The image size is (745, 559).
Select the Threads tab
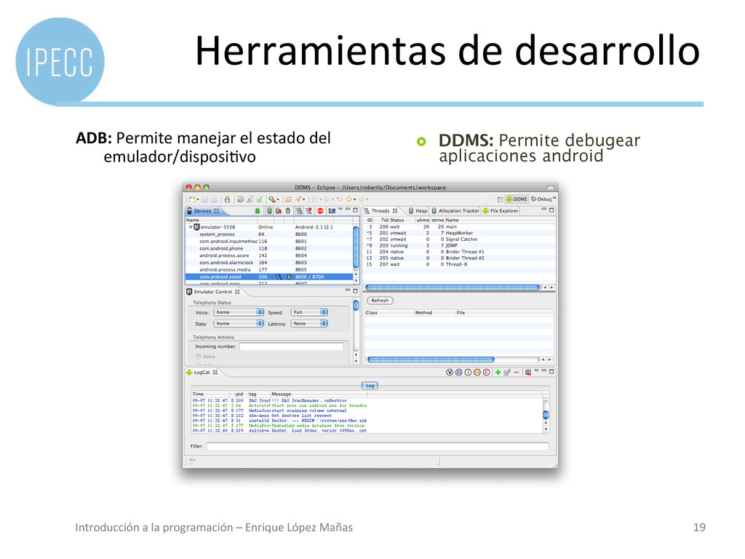point(381,211)
